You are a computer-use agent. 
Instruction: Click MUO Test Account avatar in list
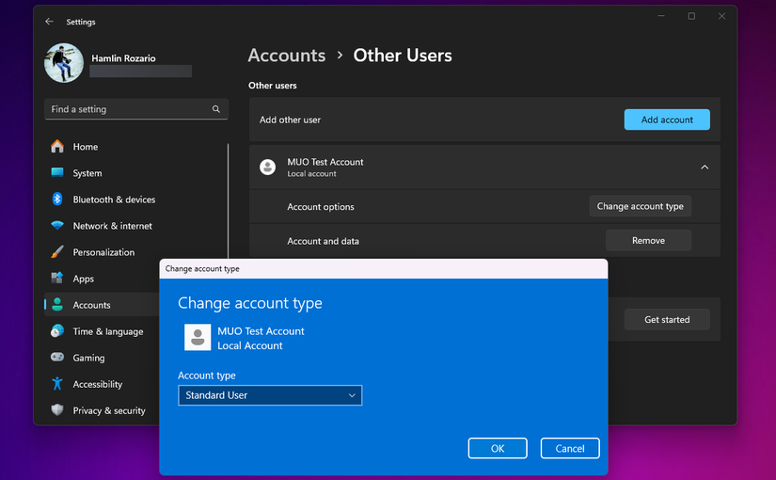pyautogui.click(x=268, y=167)
